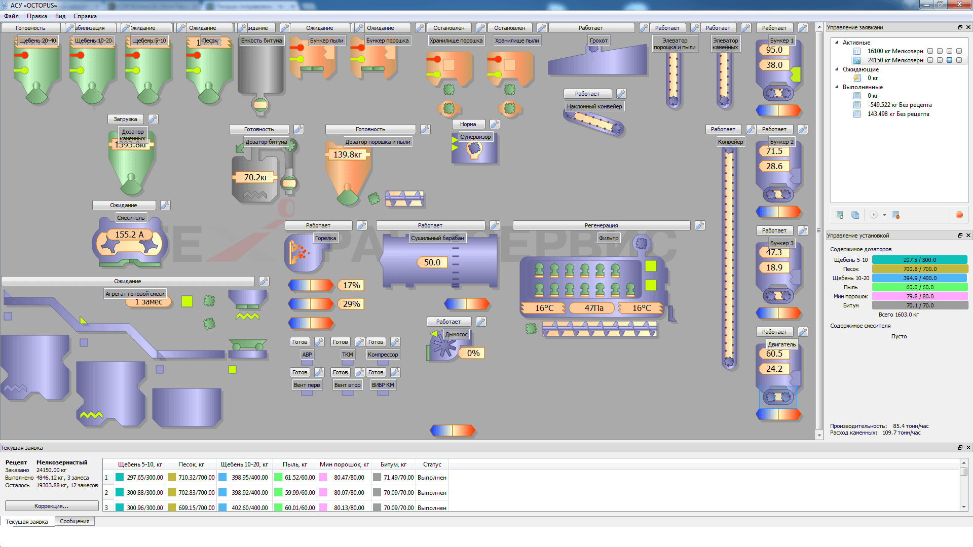Collapse the Выполненные tree group
This screenshot has height=547, width=973.
pyautogui.click(x=837, y=87)
